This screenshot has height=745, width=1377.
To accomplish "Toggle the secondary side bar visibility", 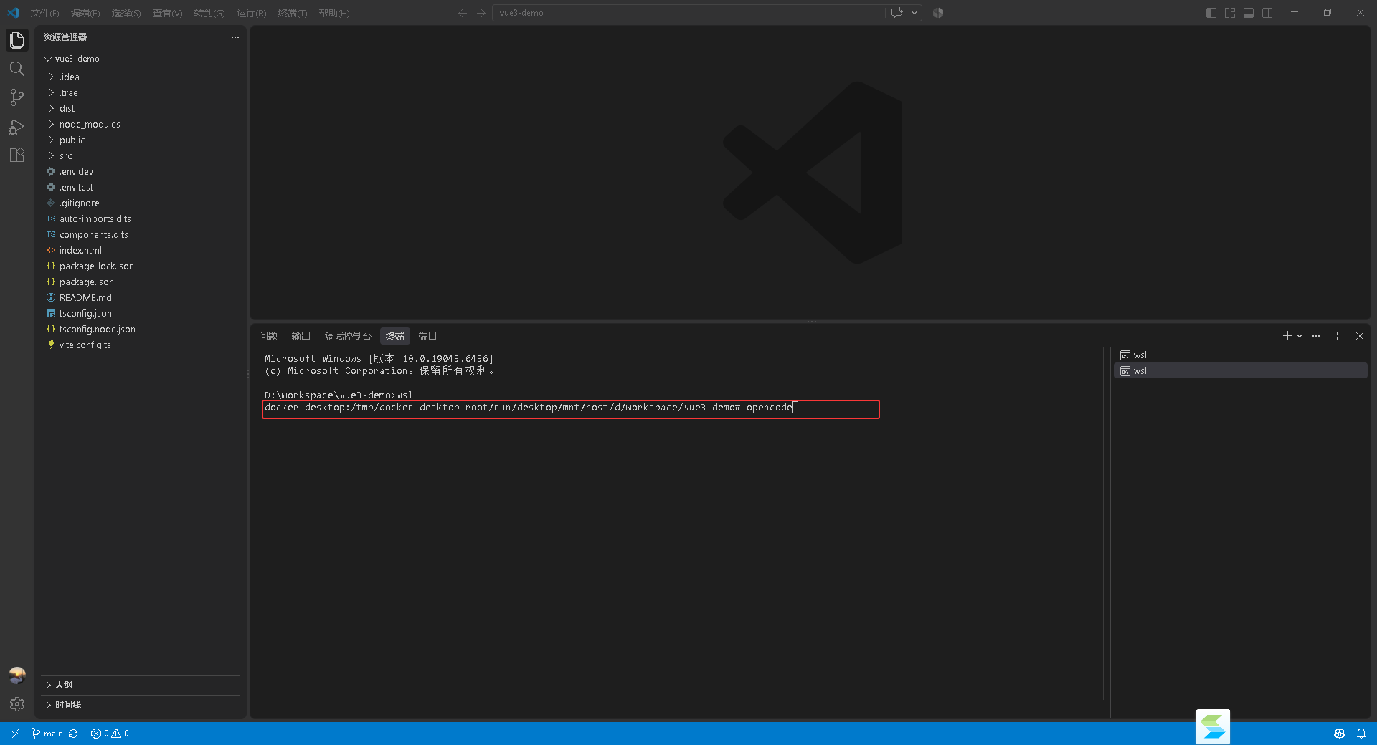I will click(x=1267, y=13).
